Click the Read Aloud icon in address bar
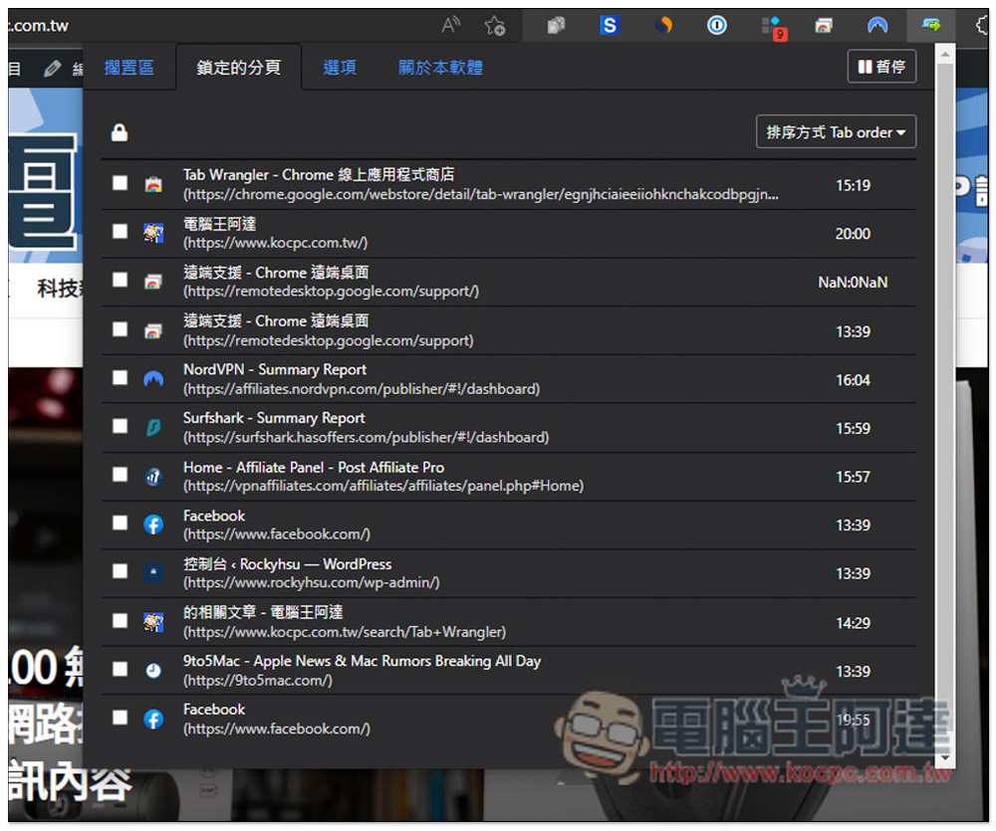996x831 pixels. [x=451, y=26]
